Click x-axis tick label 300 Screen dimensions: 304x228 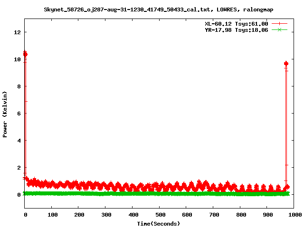pyautogui.click(x=106, y=215)
